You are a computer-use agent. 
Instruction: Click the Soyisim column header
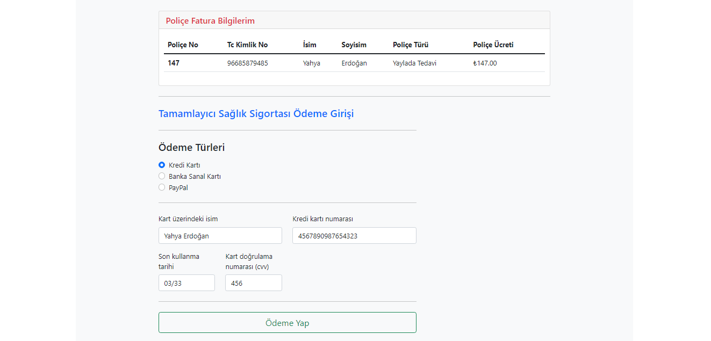click(x=354, y=45)
